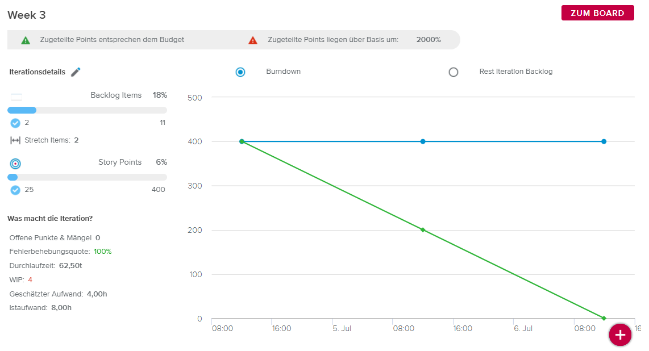Click the Backlog Items card icon
Image resolution: width=649 pixels, height=351 pixels.
(16, 96)
